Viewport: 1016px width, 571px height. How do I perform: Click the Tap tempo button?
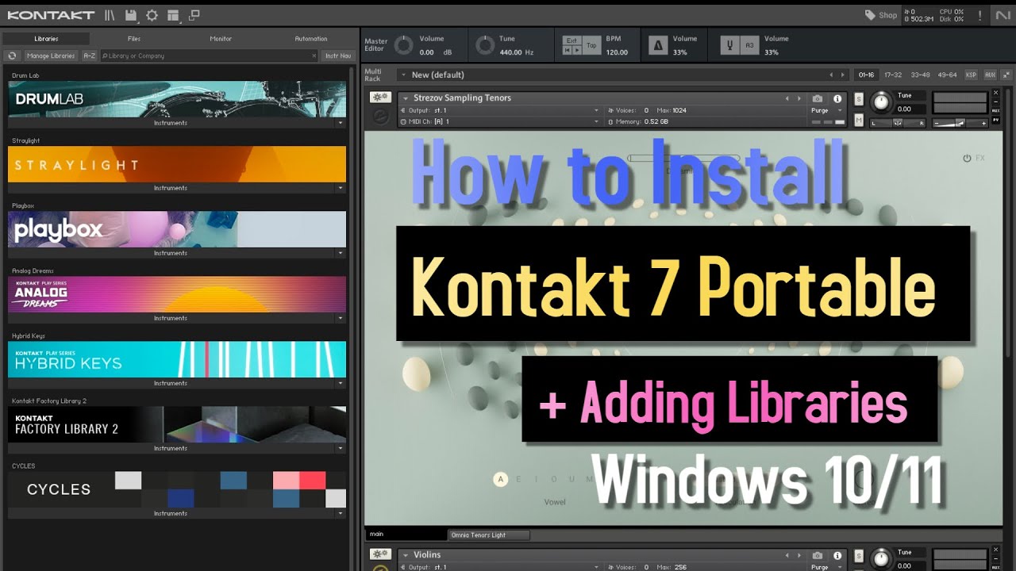[591, 46]
